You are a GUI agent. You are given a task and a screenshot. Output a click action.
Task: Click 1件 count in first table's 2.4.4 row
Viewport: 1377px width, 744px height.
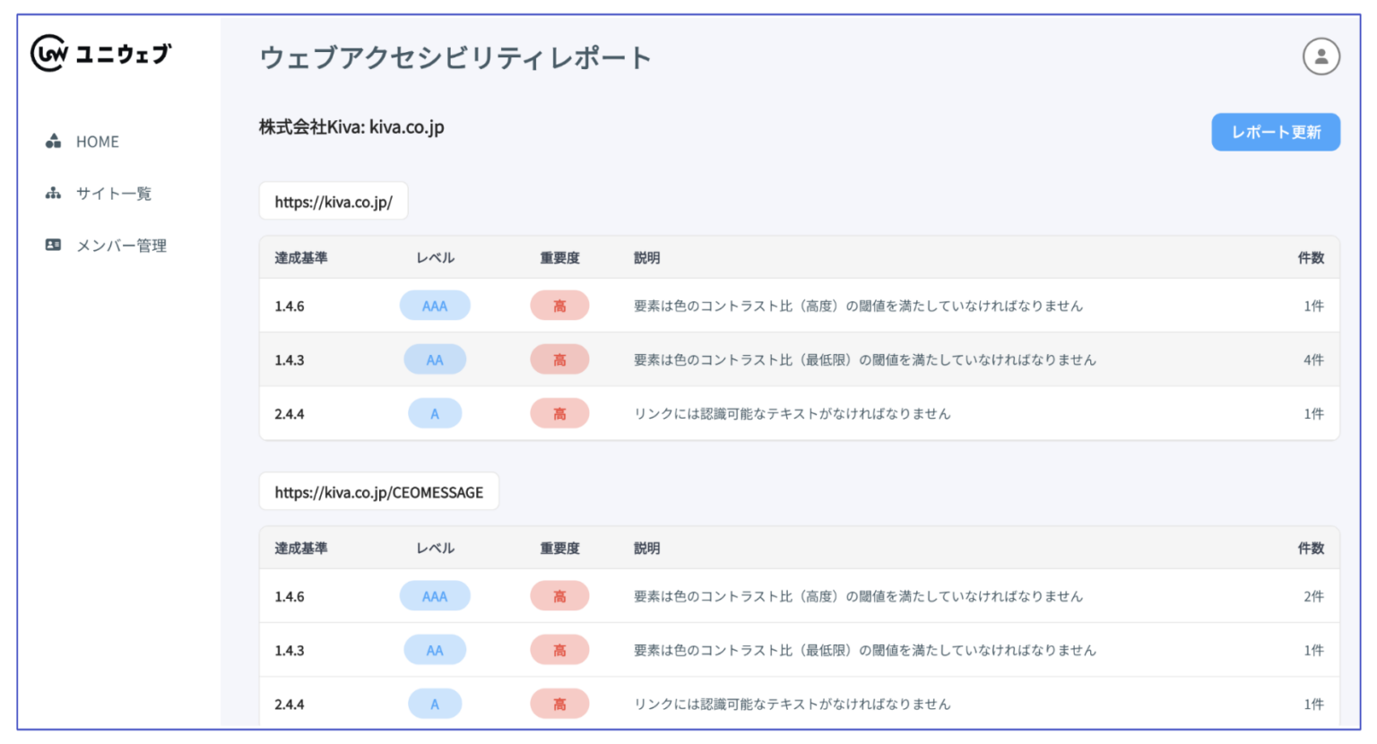point(1313,414)
